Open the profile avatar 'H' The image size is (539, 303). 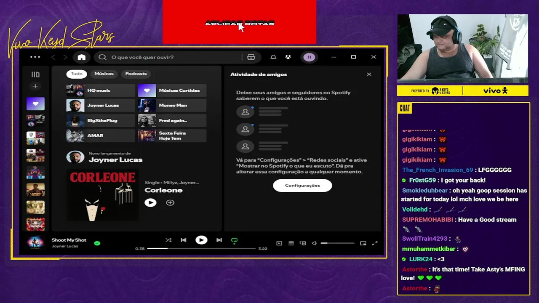(x=309, y=57)
